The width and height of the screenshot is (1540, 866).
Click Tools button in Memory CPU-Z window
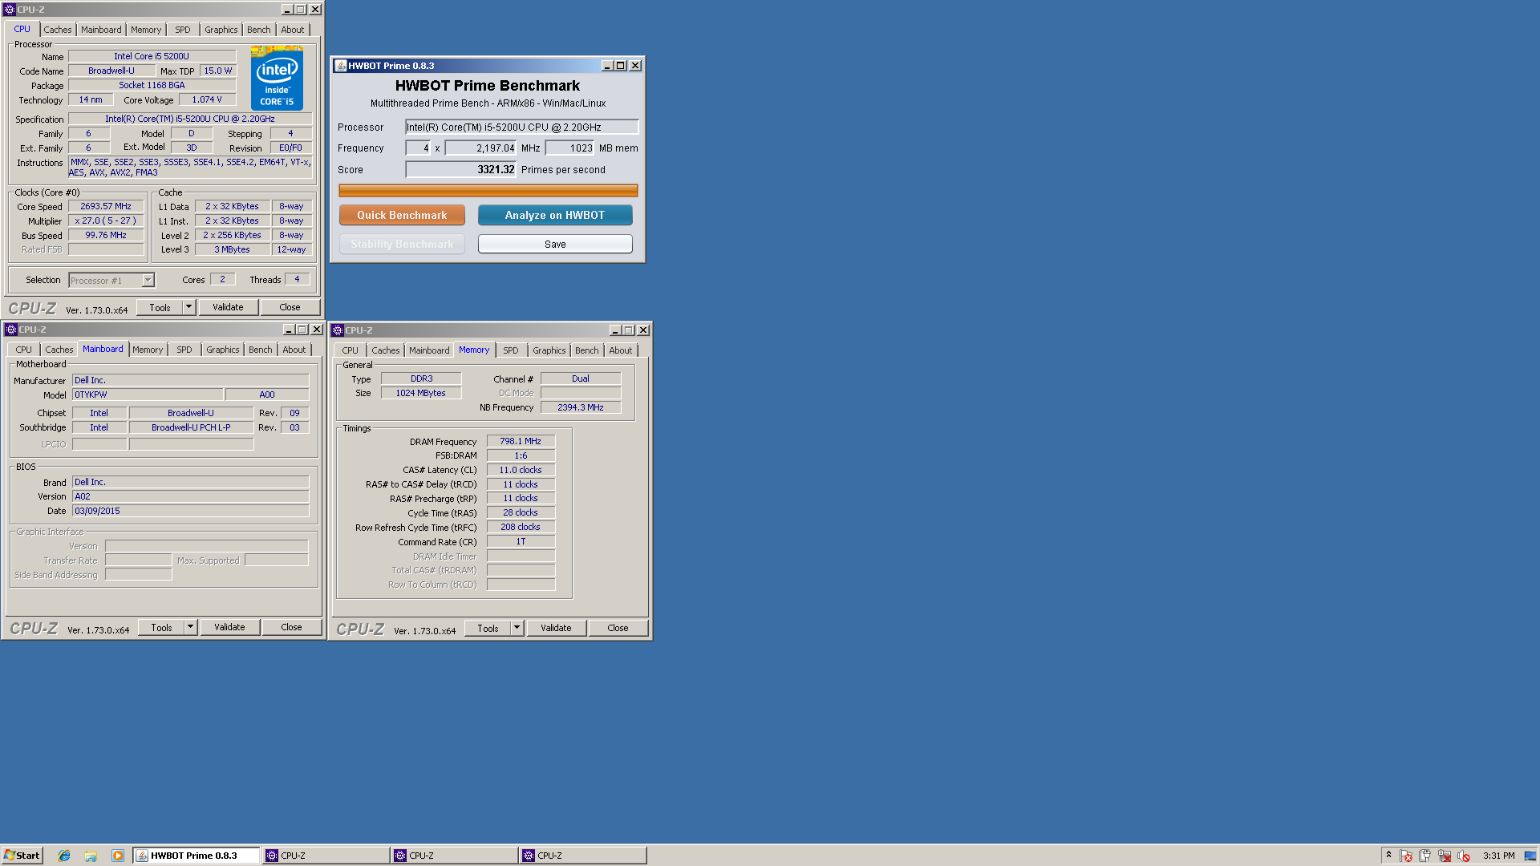pos(488,628)
